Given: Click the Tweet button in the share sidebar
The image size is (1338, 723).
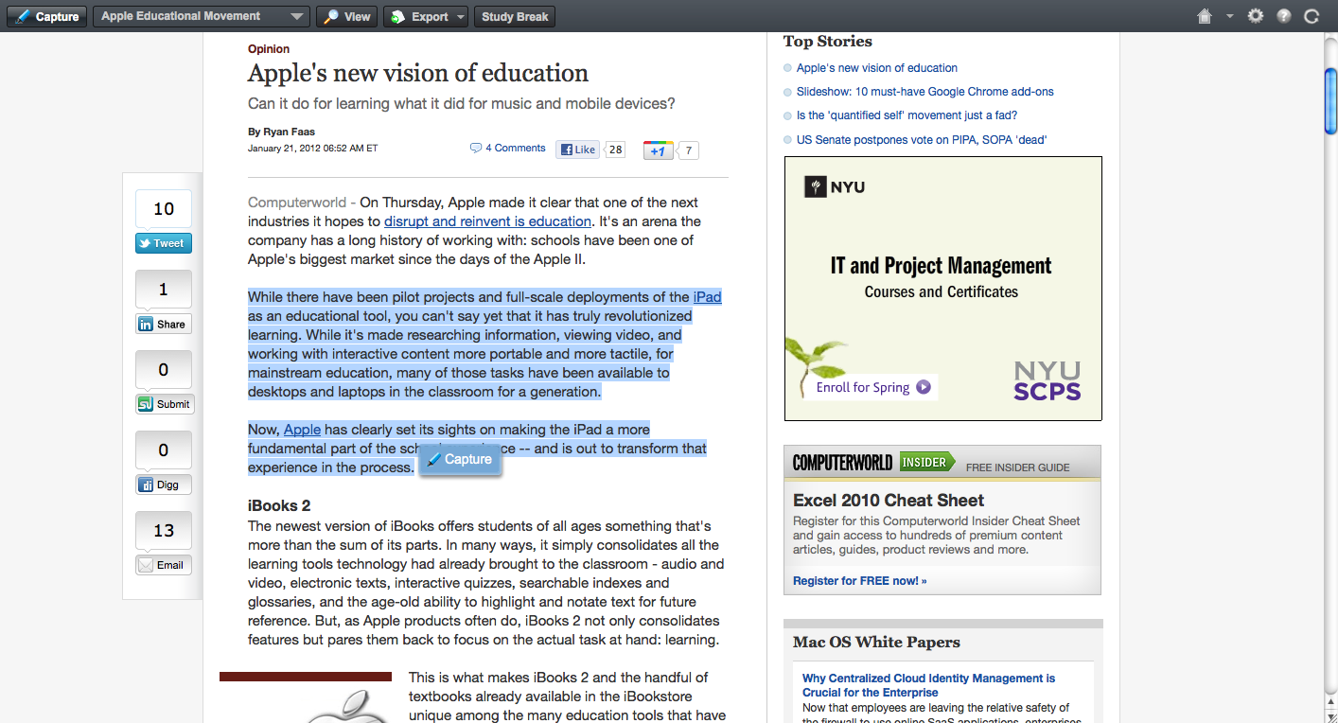Looking at the screenshot, I should click(164, 243).
